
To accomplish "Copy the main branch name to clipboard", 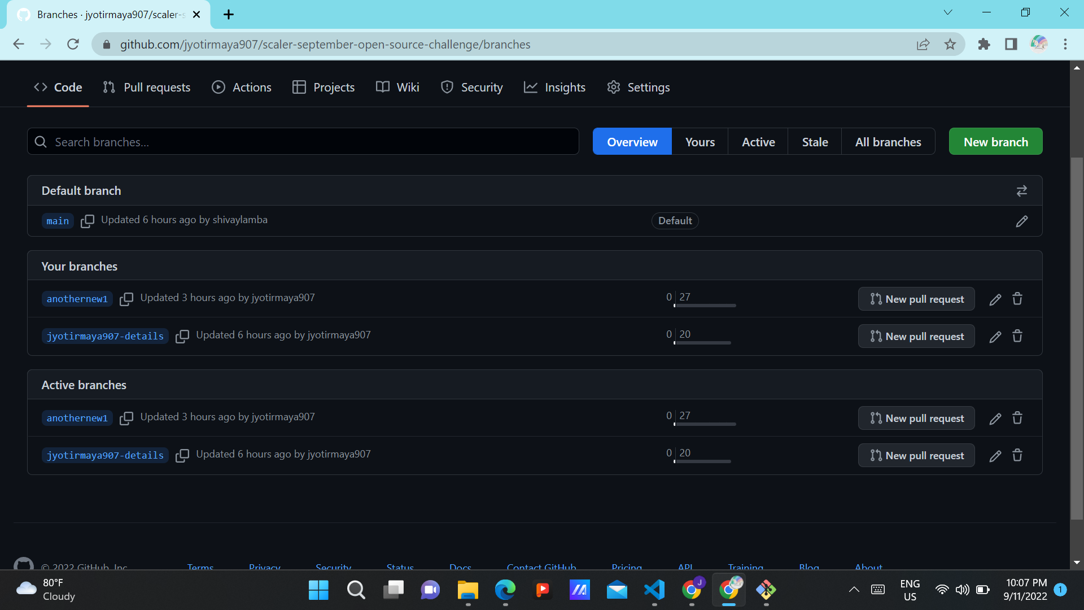I will click(88, 221).
